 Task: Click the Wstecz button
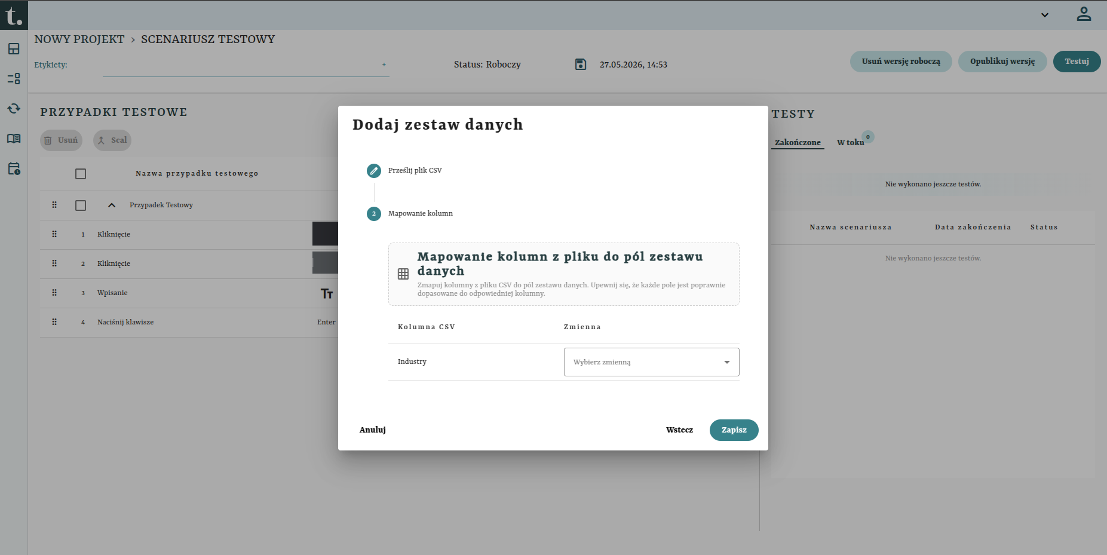[x=679, y=430]
